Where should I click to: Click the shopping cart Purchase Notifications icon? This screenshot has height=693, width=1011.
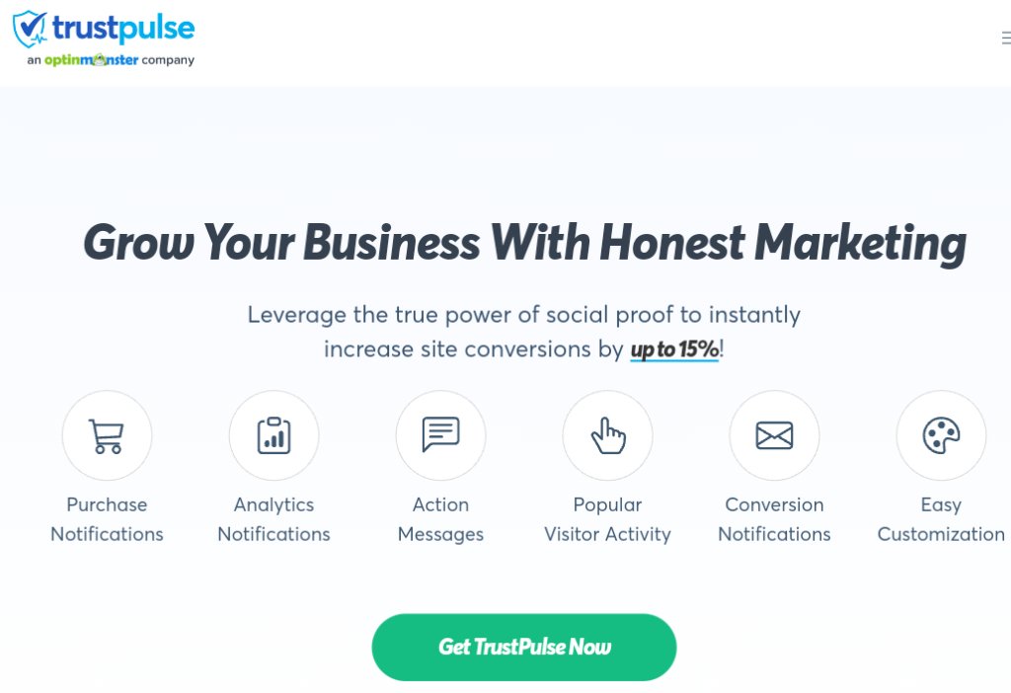tap(107, 435)
